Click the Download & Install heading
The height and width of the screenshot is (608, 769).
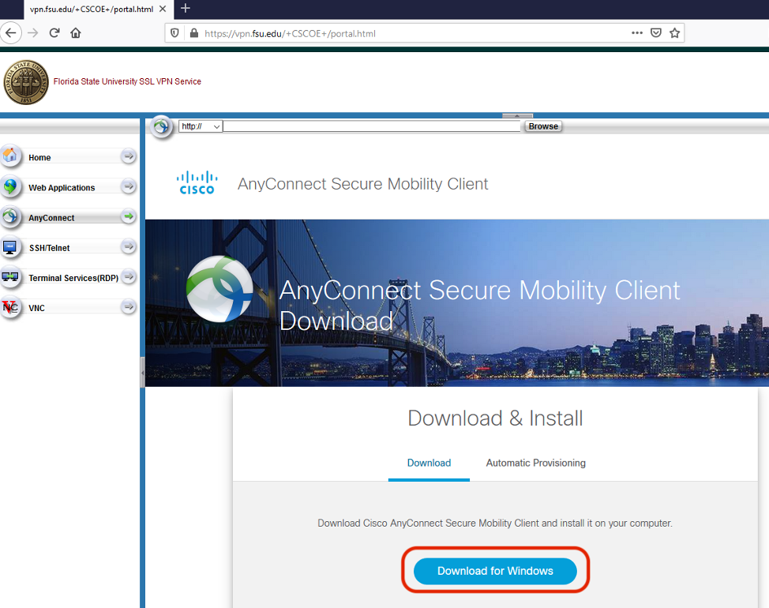(495, 418)
